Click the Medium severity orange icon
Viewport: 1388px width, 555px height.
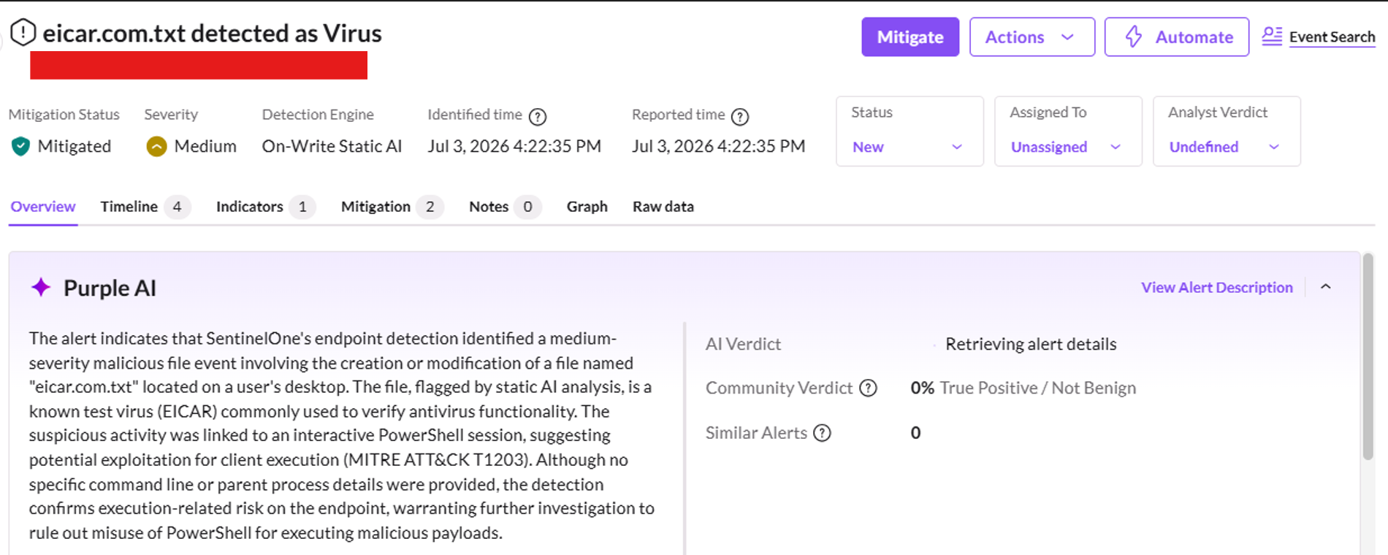click(156, 146)
